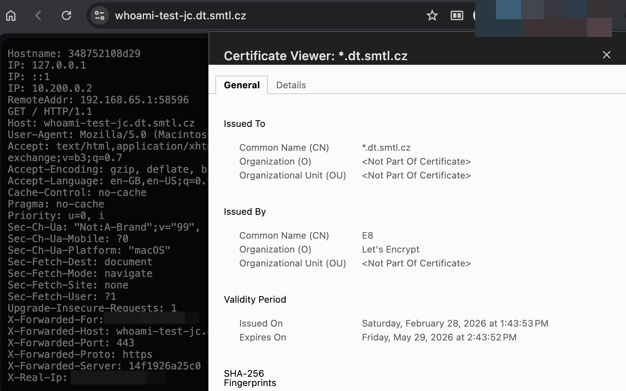The width and height of the screenshot is (626, 391).
Task: Click the Hostname line in page output
Action: pyautogui.click(x=74, y=54)
